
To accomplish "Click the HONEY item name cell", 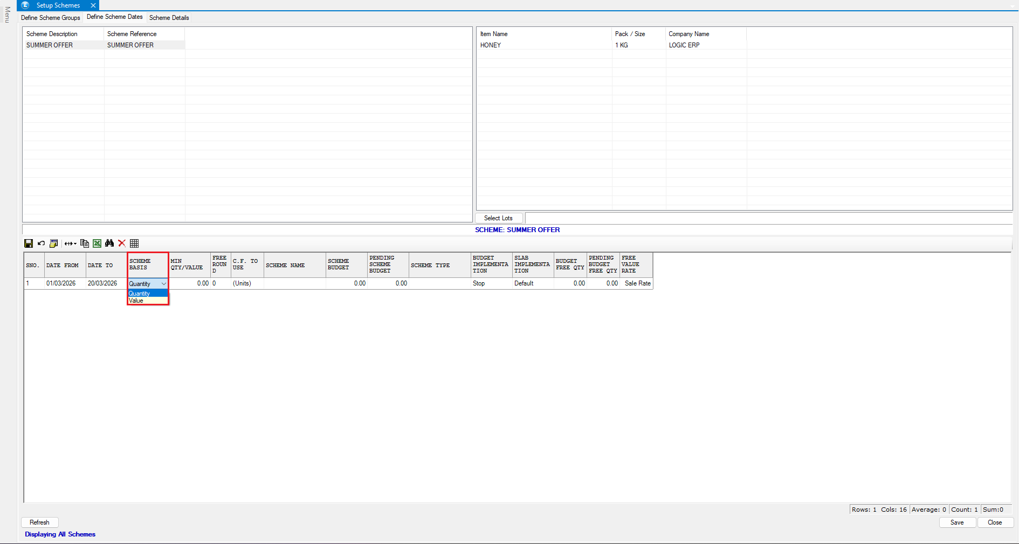I will coord(491,45).
